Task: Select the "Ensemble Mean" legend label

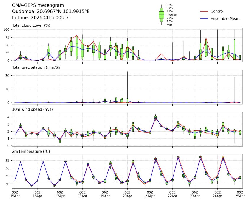Action: click(225, 18)
